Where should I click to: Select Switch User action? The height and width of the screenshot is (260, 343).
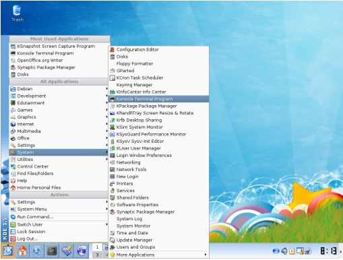[x=59, y=224]
